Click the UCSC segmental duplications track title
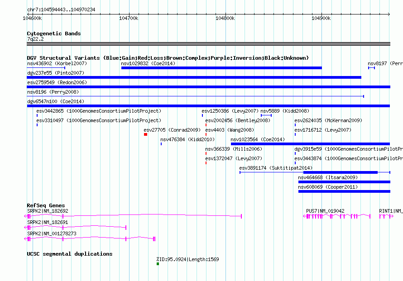This screenshot has height=281, width=403. 70,254
